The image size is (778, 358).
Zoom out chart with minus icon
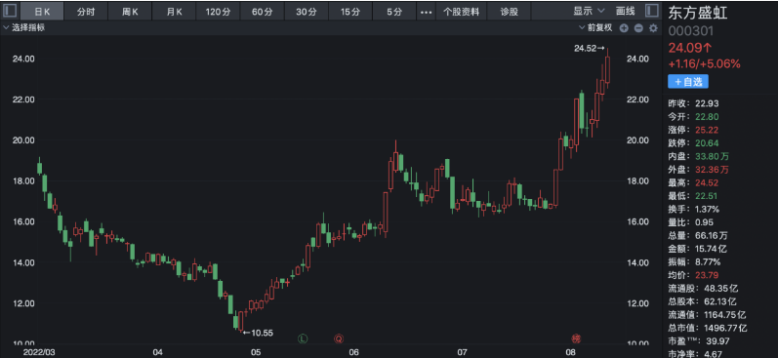(x=638, y=28)
